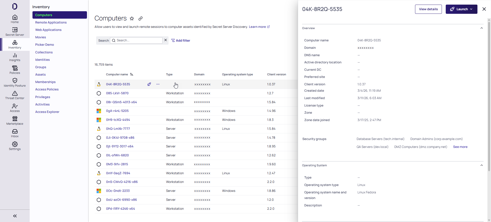Clear the search with the X button
Image resolution: width=491 pixels, height=222 pixels.
tap(165, 40)
